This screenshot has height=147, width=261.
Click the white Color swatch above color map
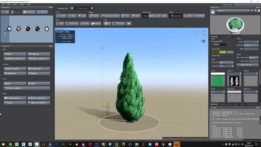click(x=218, y=73)
